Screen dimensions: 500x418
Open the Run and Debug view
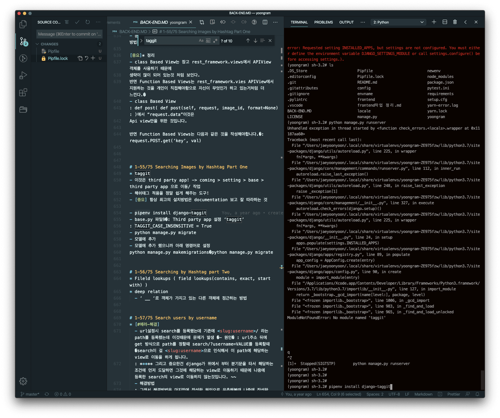23,75
